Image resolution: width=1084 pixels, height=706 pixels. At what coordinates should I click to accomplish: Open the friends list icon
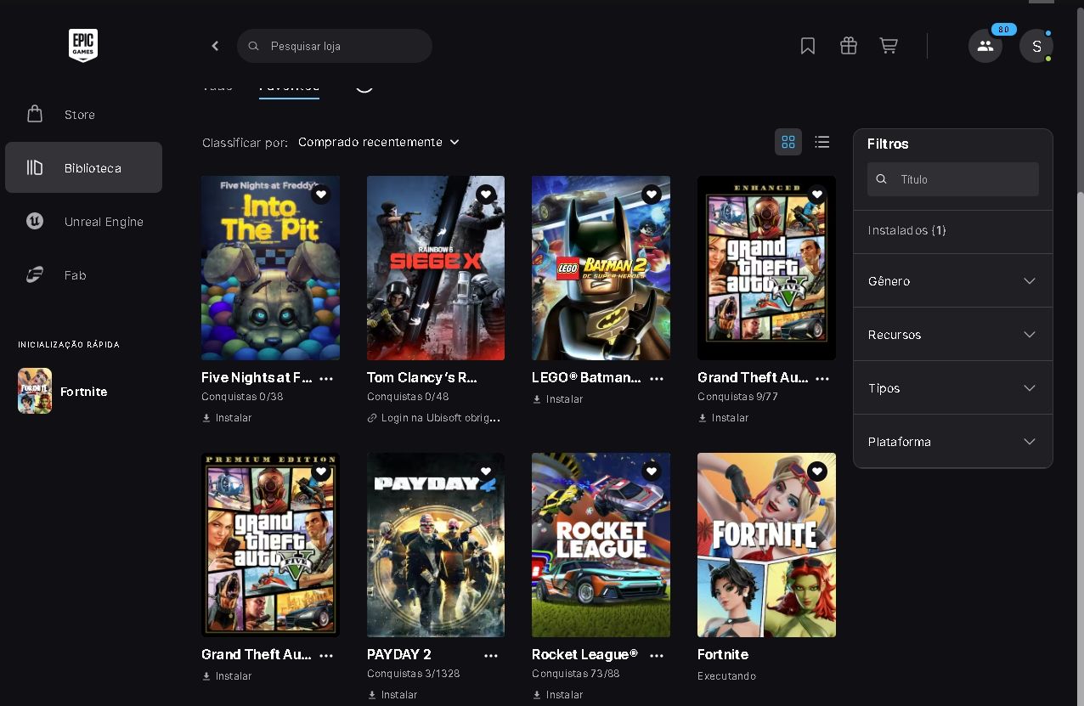click(x=985, y=46)
